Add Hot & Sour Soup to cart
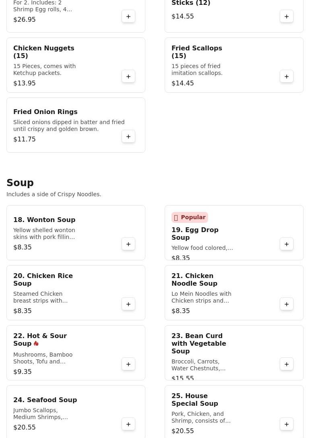Viewport: 310px width, 438px height. pyautogui.click(x=128, y=364)
